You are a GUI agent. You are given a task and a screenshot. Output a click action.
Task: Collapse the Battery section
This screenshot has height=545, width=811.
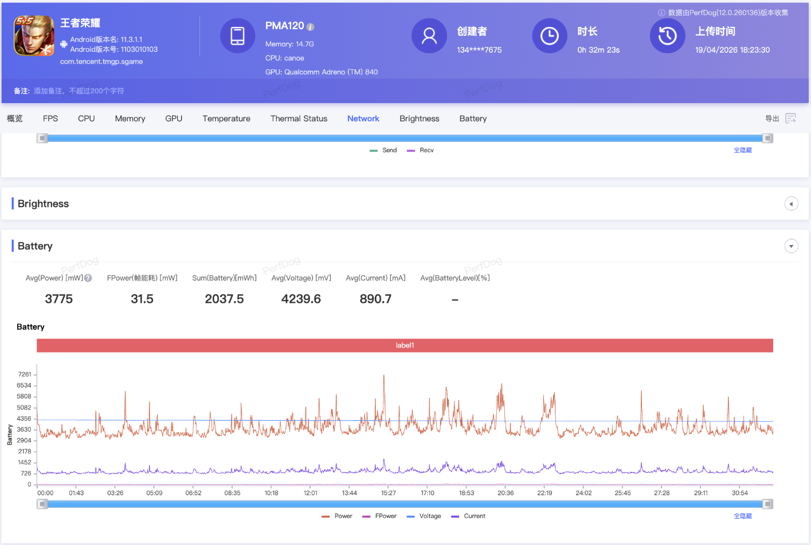click(791, 246)
